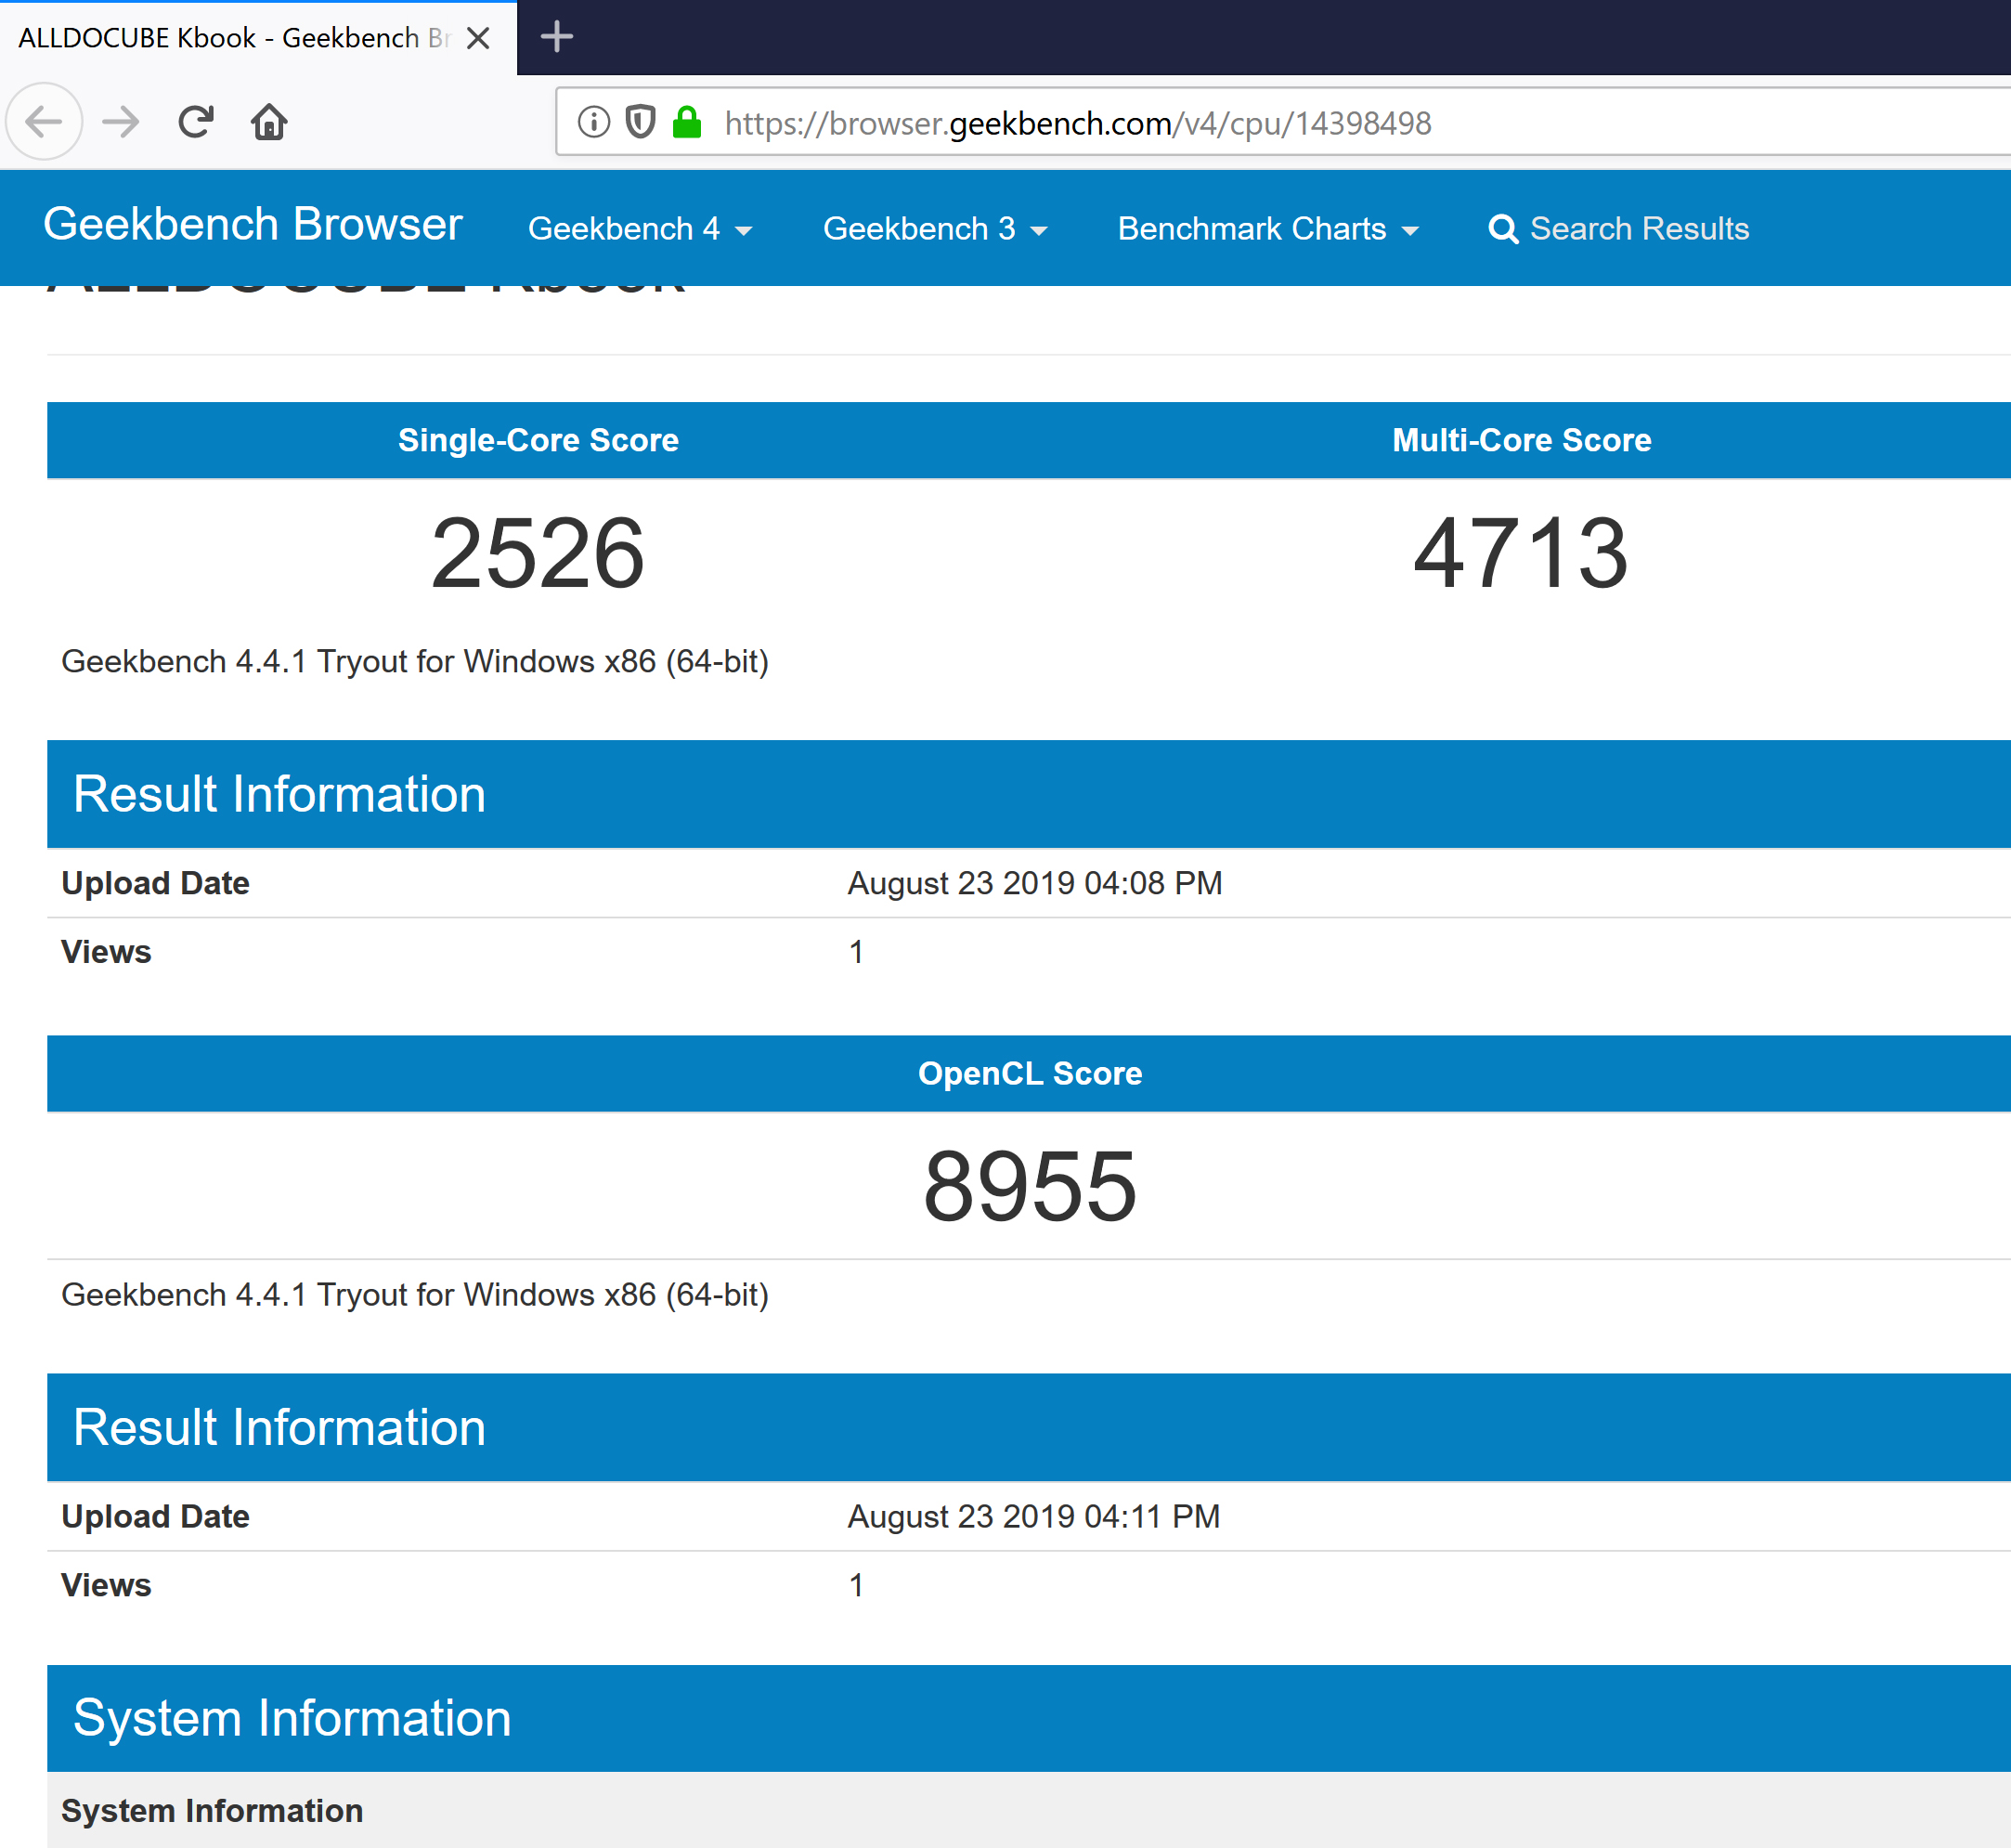
Task: Click the magnifier icon beside Search Results
Action: [1503, 230]
